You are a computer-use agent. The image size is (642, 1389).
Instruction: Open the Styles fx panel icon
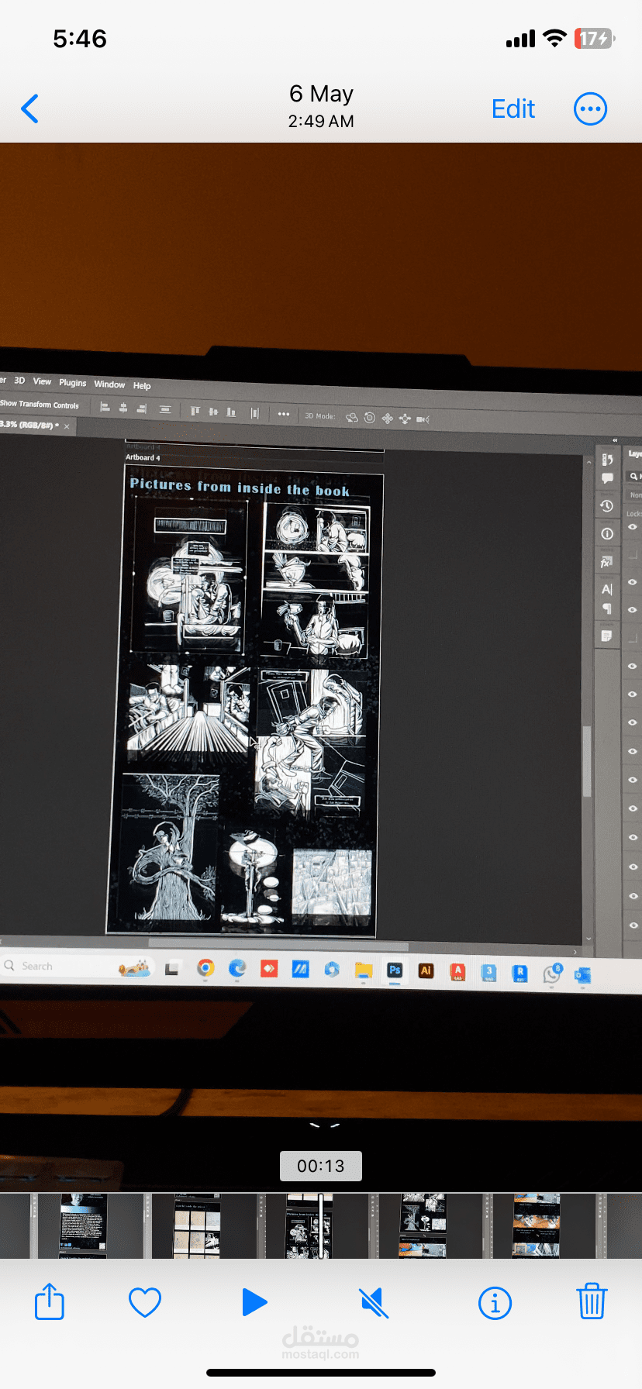click(606, 562)
